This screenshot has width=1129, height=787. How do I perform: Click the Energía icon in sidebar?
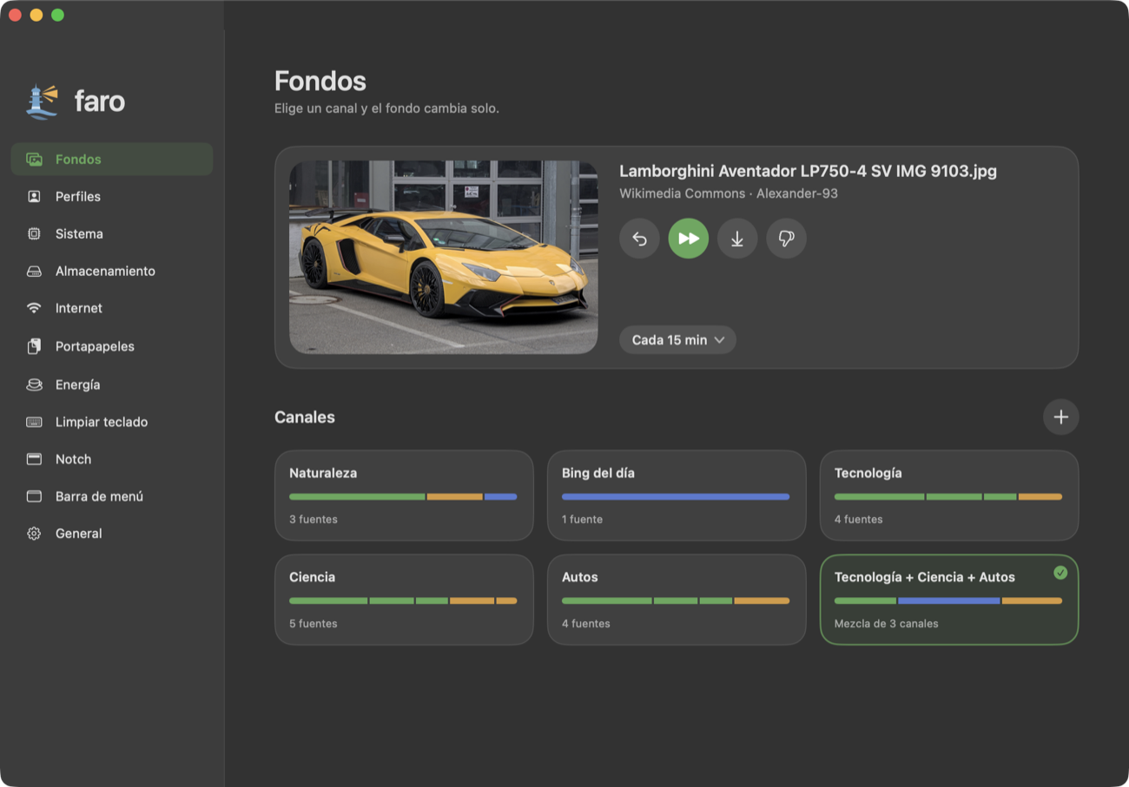tap(34, 384)
